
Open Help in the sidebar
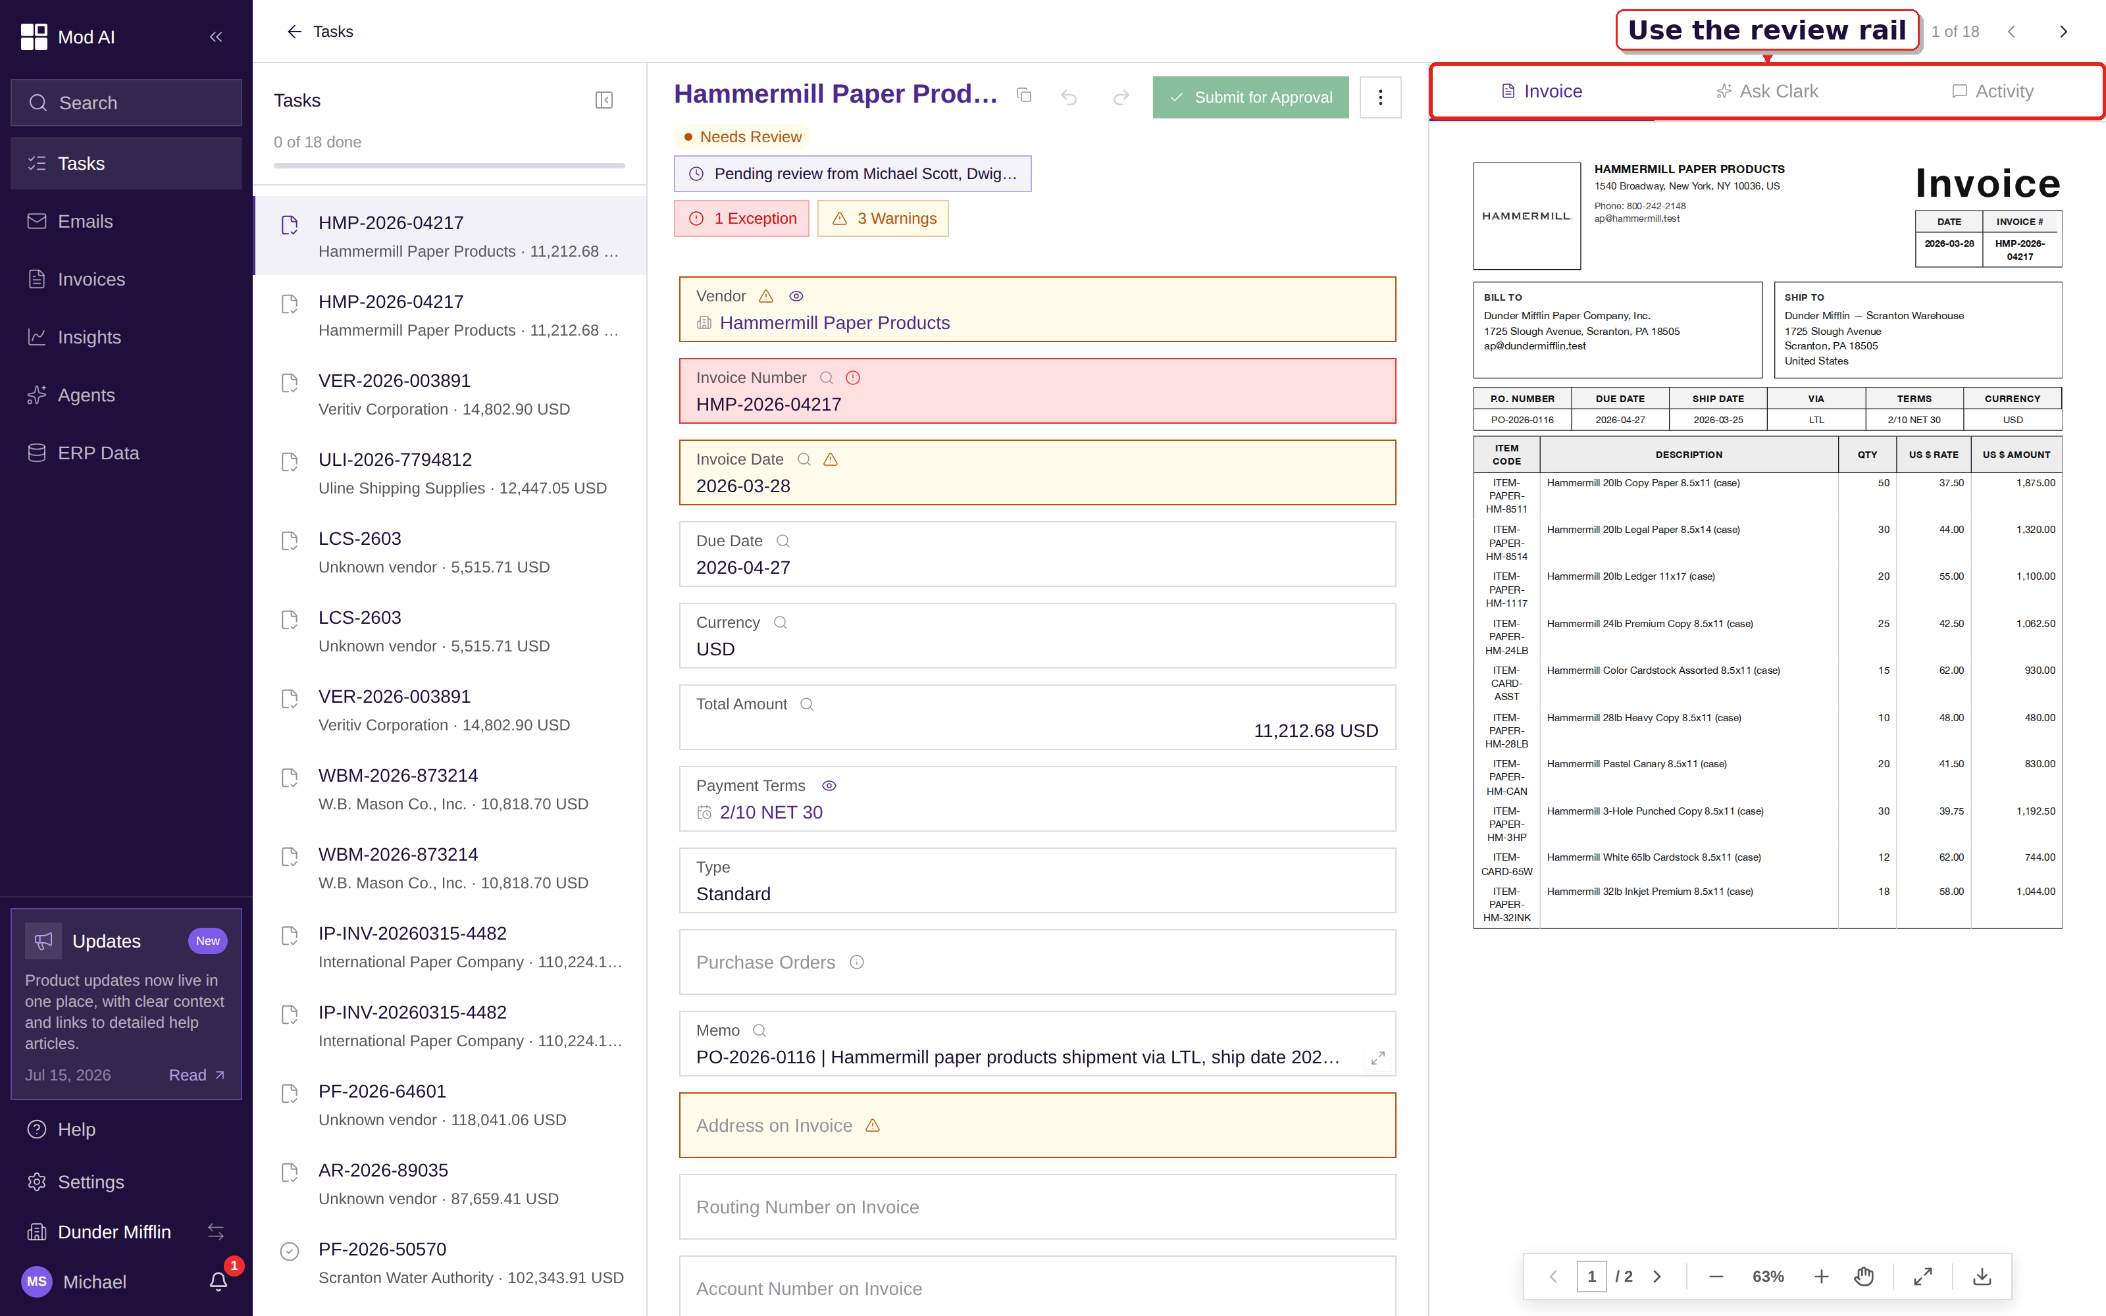[x=126, y=1129]
